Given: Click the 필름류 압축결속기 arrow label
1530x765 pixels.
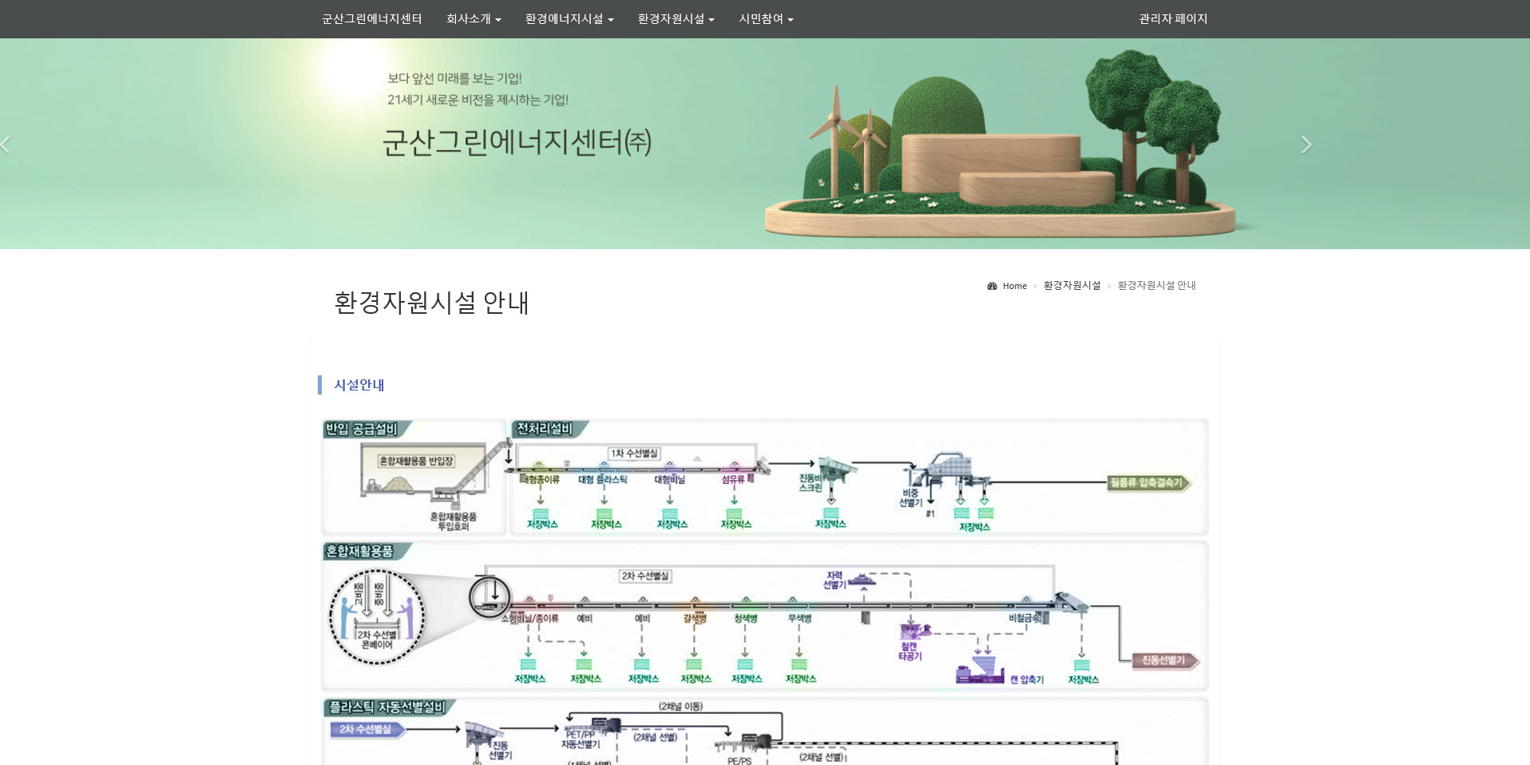Looking at the screenshot, I should [1147, 482].
